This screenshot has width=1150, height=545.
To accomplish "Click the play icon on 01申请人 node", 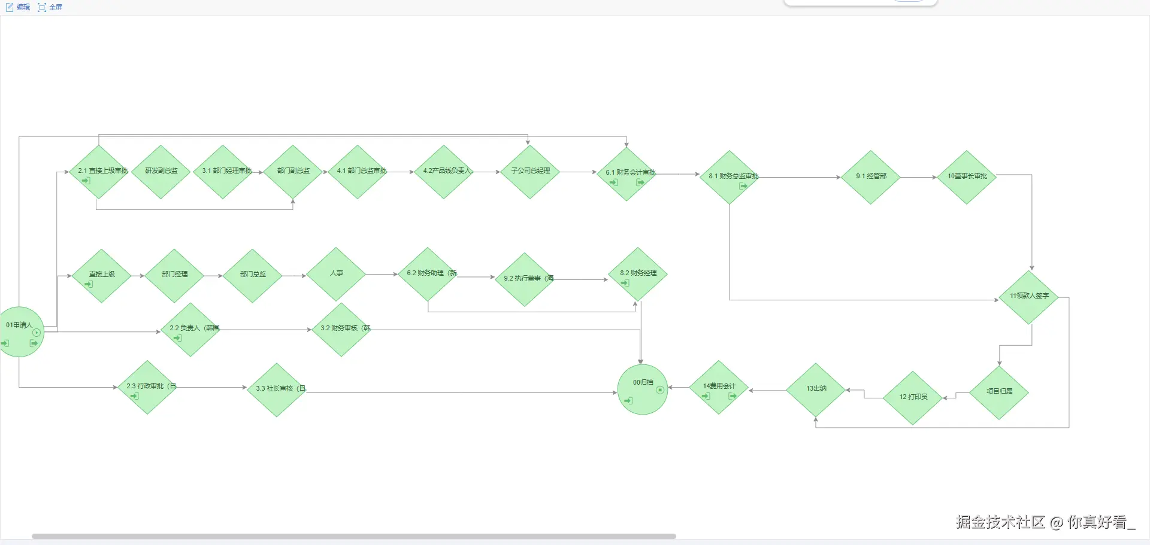I will [x=37, y=333].
